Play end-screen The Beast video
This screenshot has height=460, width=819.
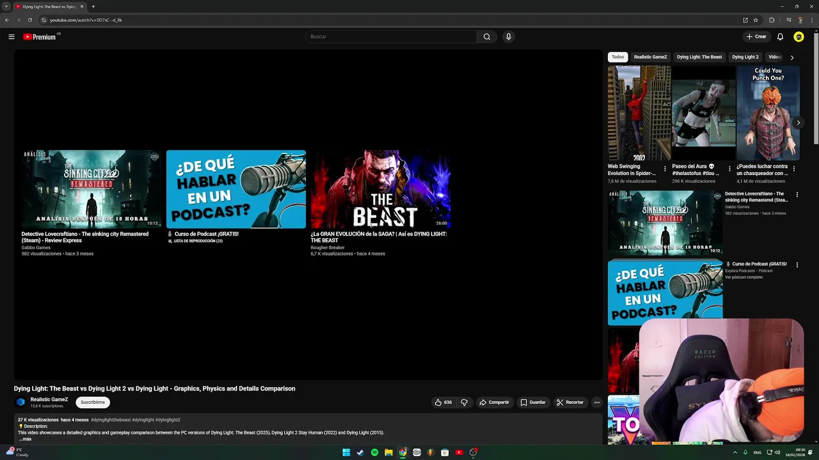coord(381,189)
